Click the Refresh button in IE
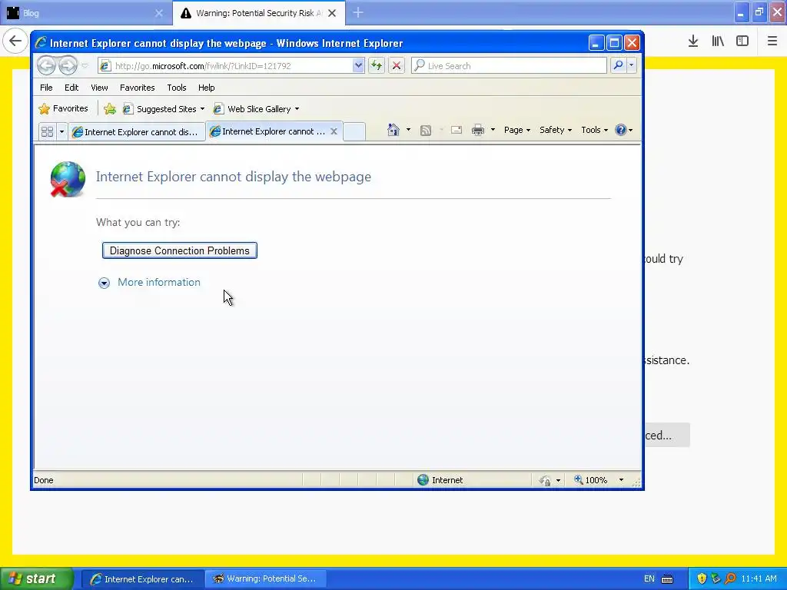This screenshot has height=590, width=787. coord(377,66)
